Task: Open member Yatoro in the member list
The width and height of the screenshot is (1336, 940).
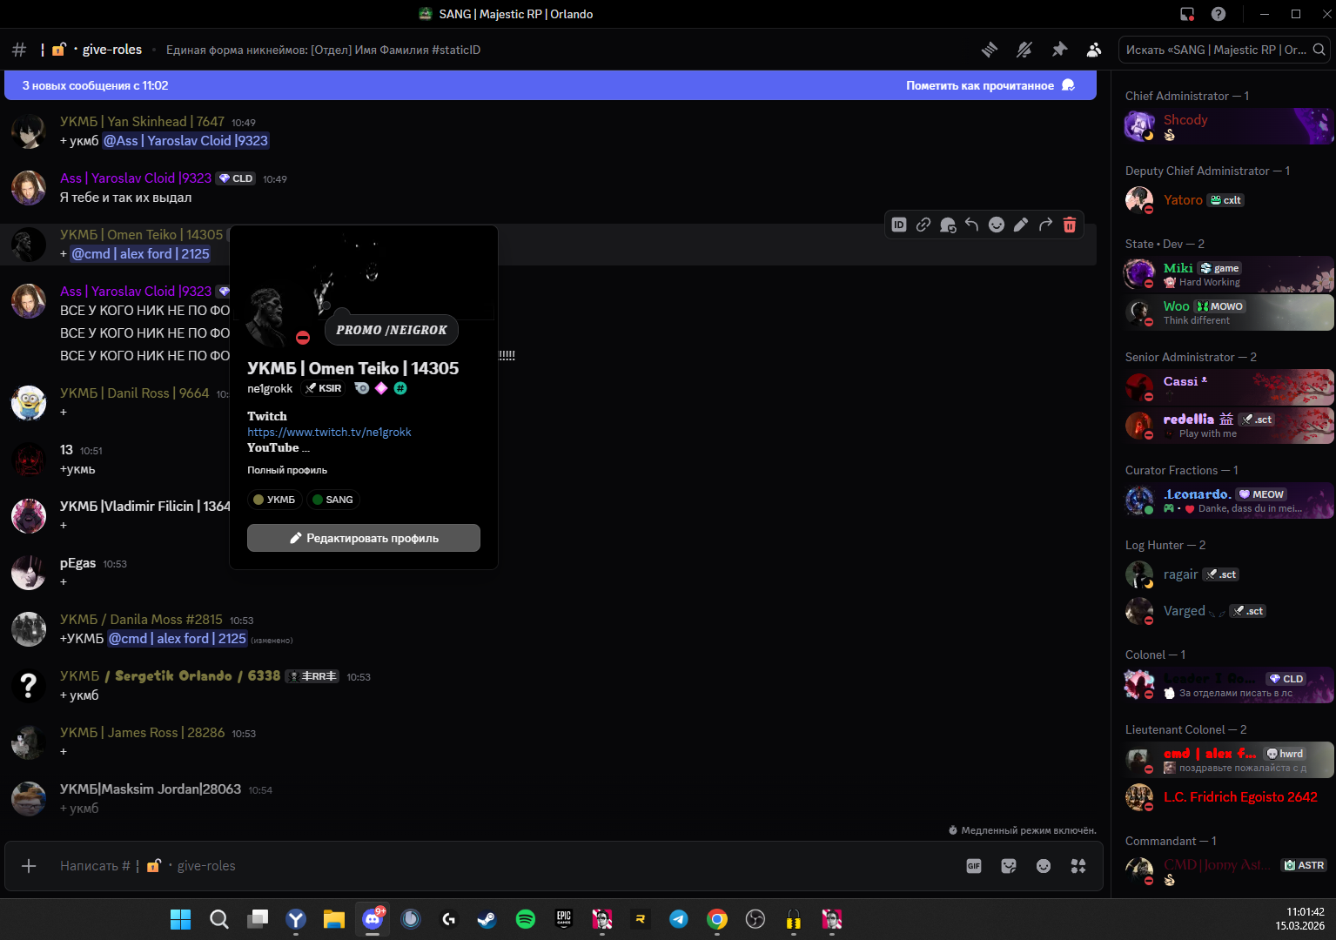Action: coord(1227,200)
